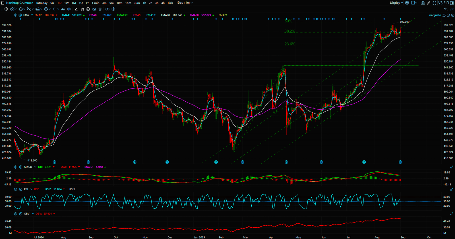Select the text annotation Aa tool
Viewport: 455px width, 239px height.
pyautogui.click(x=63, y=9)
